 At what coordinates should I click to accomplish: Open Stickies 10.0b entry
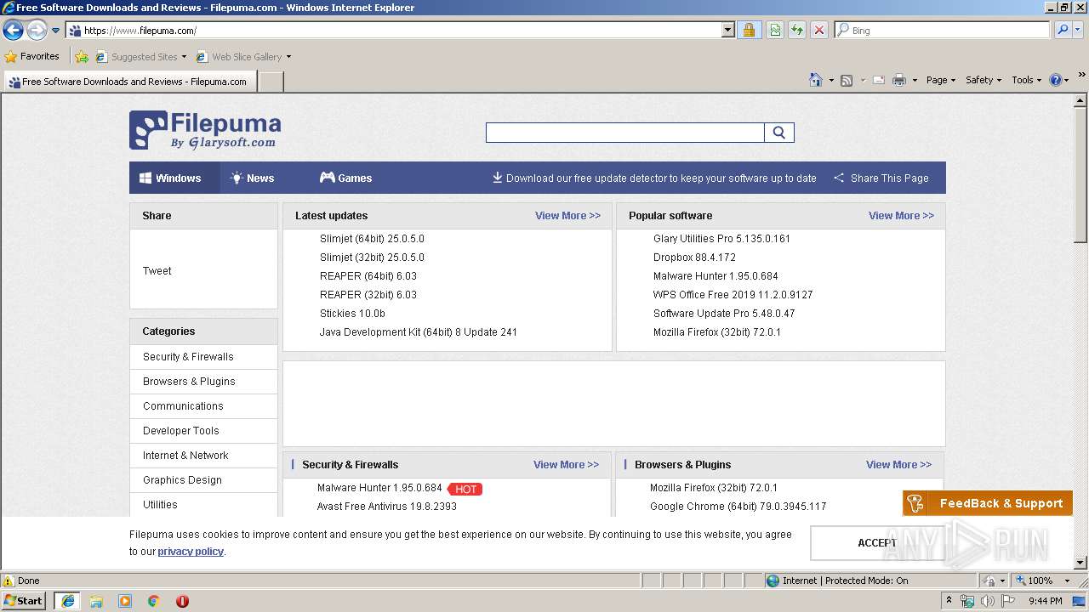coord(352,314)
